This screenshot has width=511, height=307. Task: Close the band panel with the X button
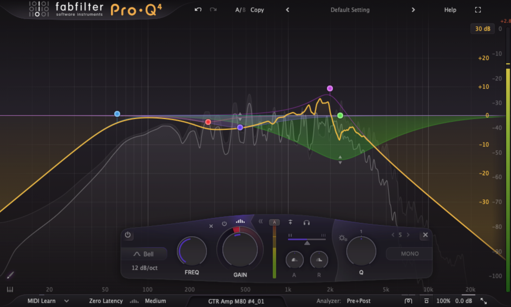click(x=425, y=235)
